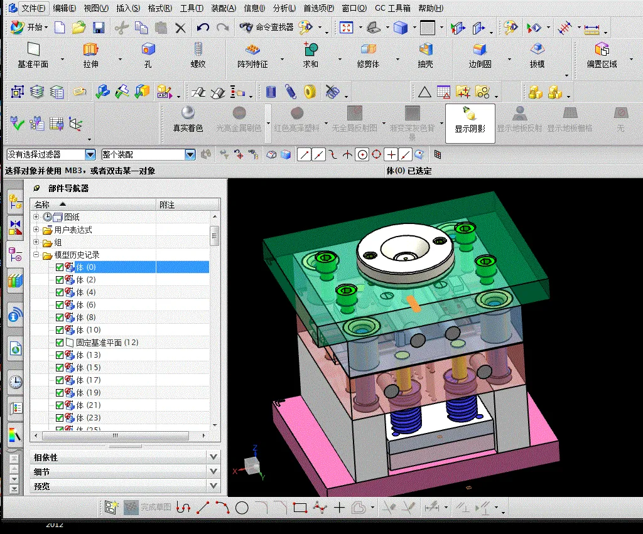Click the Undo arrow icon
Screen dimensions: 643x534
[203, 28]
